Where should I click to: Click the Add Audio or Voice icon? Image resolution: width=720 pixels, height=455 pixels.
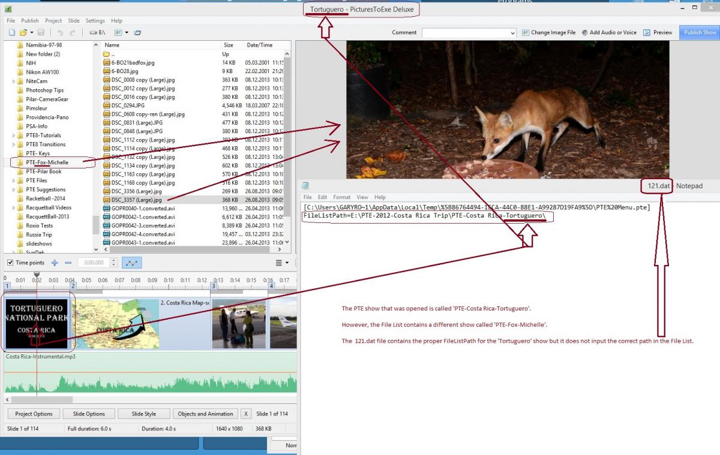point(584,32)
